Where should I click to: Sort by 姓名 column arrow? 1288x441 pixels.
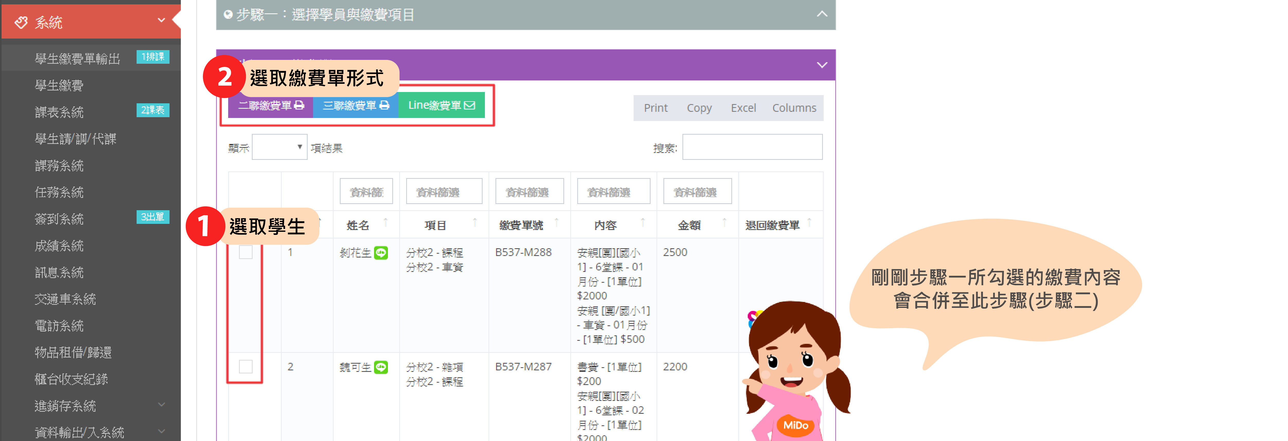[x=386, y=222]
